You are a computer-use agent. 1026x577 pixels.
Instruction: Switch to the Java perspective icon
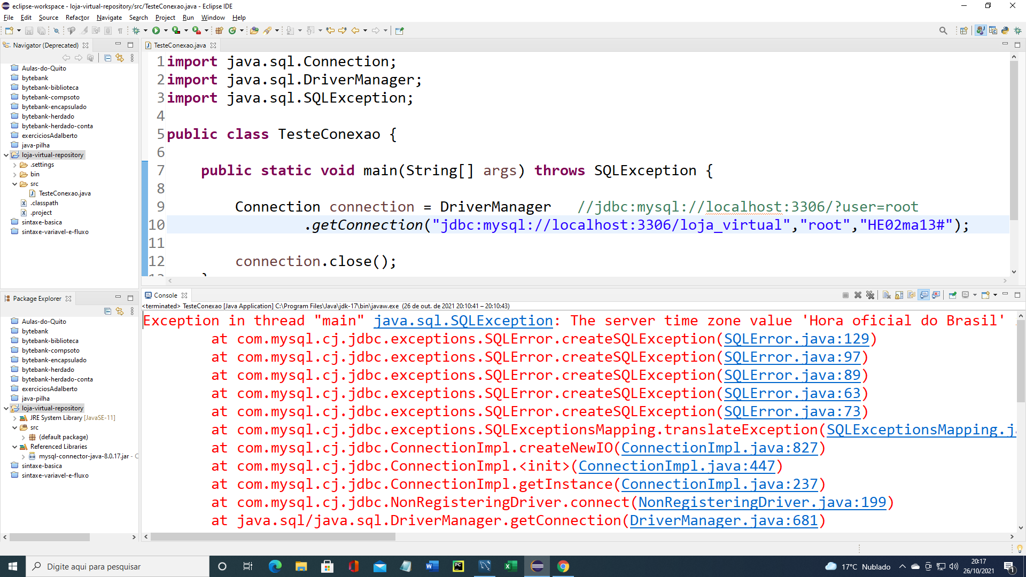pyautogui.click(x=981, y=30)
